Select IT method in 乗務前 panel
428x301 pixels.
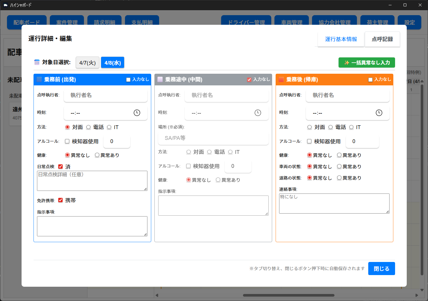coord(109,127)
